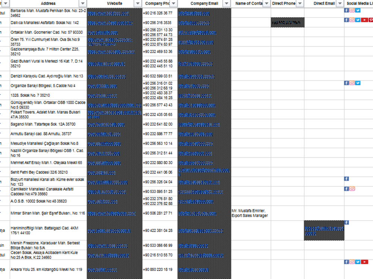Image resolution: width=373 pixels, height=279 pixels.
Task: Select the Address column header
Action: pyautogui.click(x=48, y=4)
